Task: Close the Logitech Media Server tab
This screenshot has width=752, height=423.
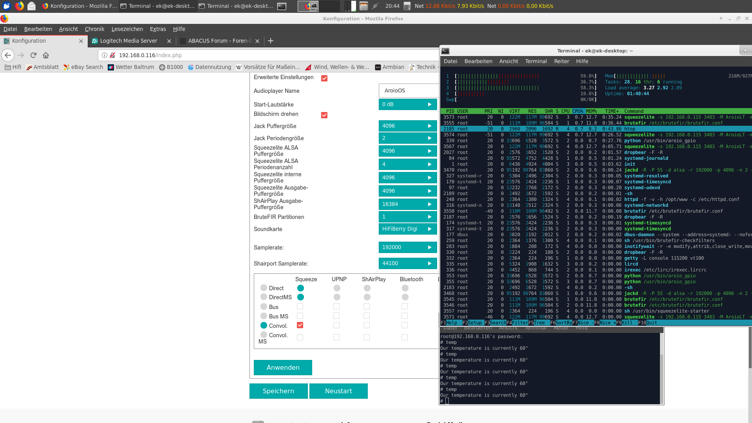Action: tap(169, 41)
